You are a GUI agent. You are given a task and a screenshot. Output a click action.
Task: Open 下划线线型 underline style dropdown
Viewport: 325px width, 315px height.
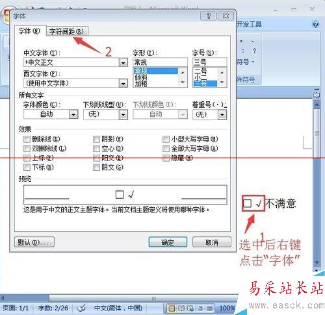[x=123, y=114]
